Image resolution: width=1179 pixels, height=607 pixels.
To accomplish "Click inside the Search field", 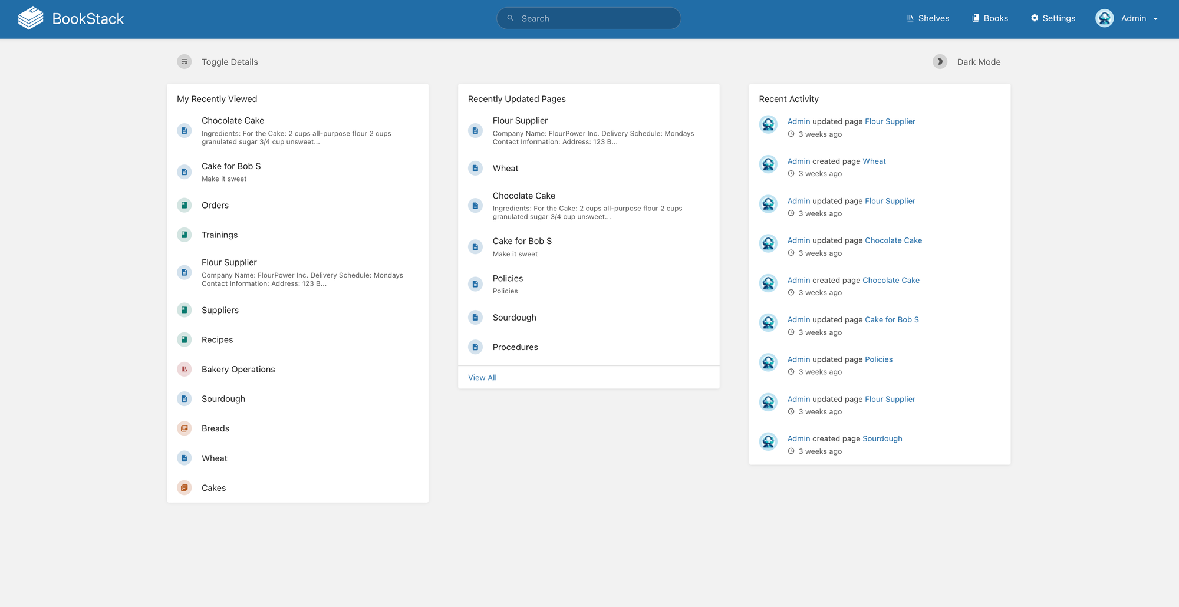I will tap(588, 18).
